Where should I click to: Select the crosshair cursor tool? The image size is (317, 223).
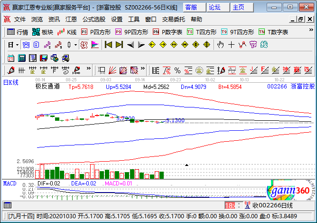[x=231, y=45]
